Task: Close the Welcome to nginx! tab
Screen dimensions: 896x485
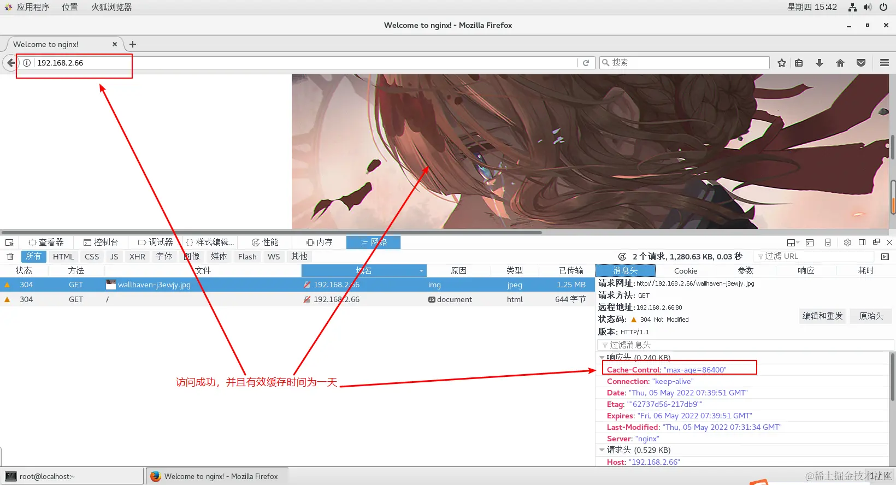Action: tap(115, 44)
